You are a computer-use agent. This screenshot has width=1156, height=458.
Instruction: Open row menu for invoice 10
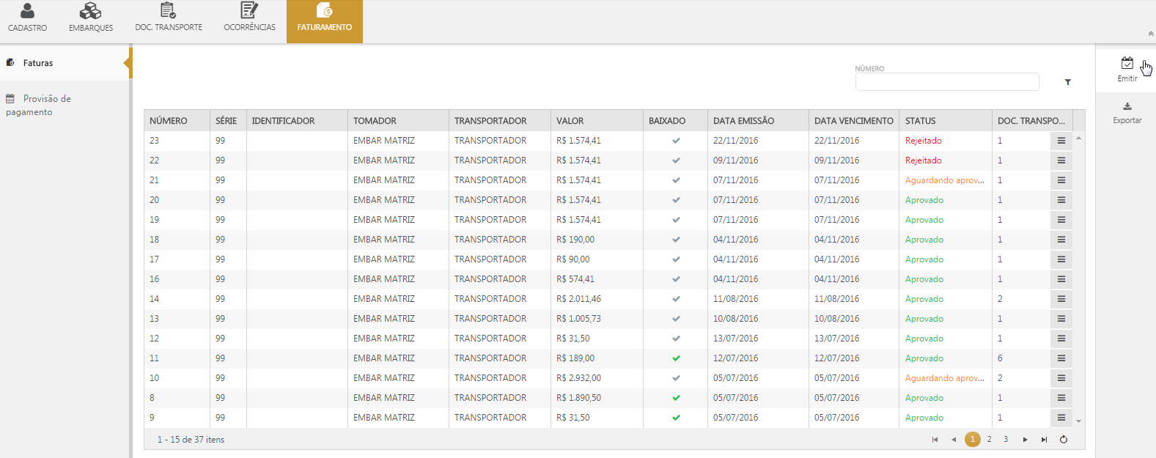(1061, 378)
